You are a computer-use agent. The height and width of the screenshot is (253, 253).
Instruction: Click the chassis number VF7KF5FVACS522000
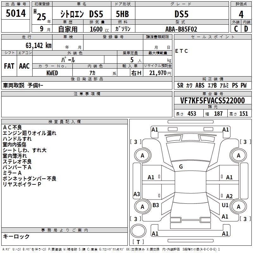(212, 101)
